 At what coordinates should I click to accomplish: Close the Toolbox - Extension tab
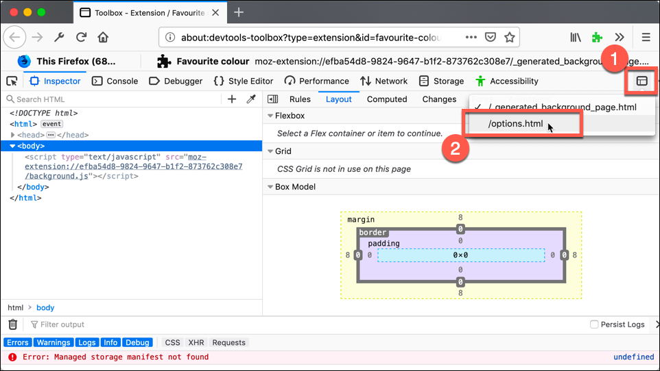215,12
